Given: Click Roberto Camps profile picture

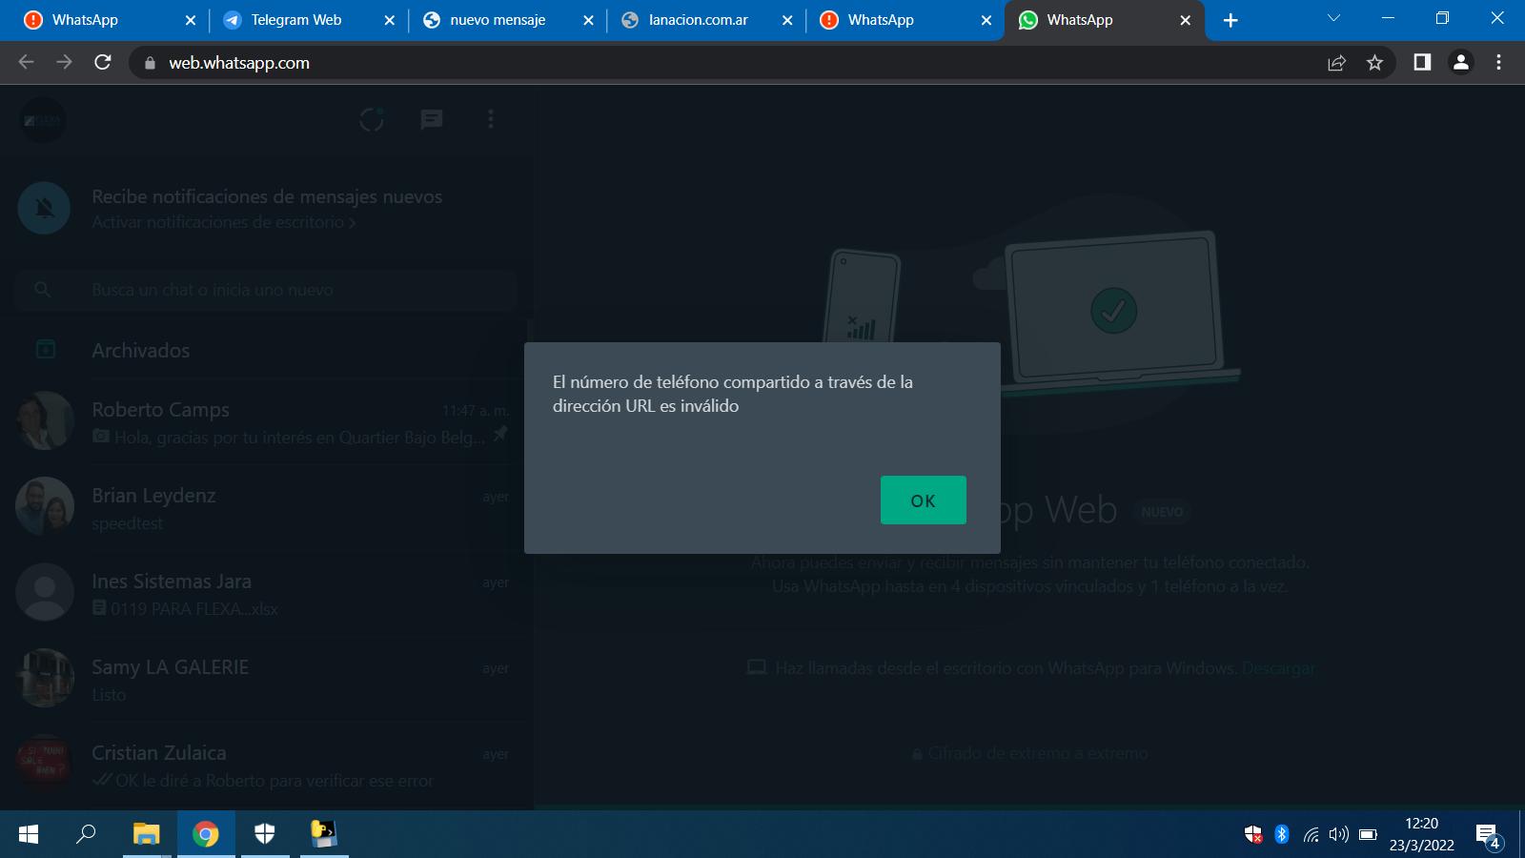Looking at the screenshot, I should 45,420.
